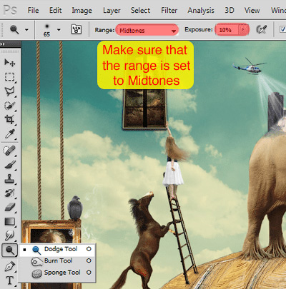Image resolution: width=286 pixels, height=289 pixels.
Task: Enable the airbrush mode icon
Action: 261,29
